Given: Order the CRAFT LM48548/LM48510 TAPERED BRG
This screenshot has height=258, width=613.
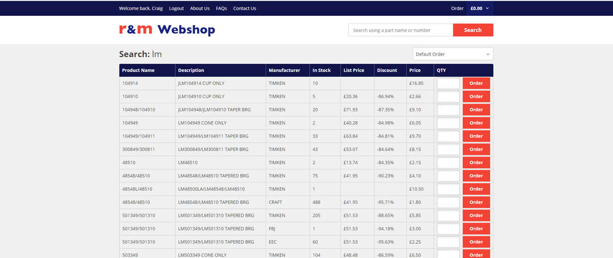Looking at the screenshot, I should 476,202.
